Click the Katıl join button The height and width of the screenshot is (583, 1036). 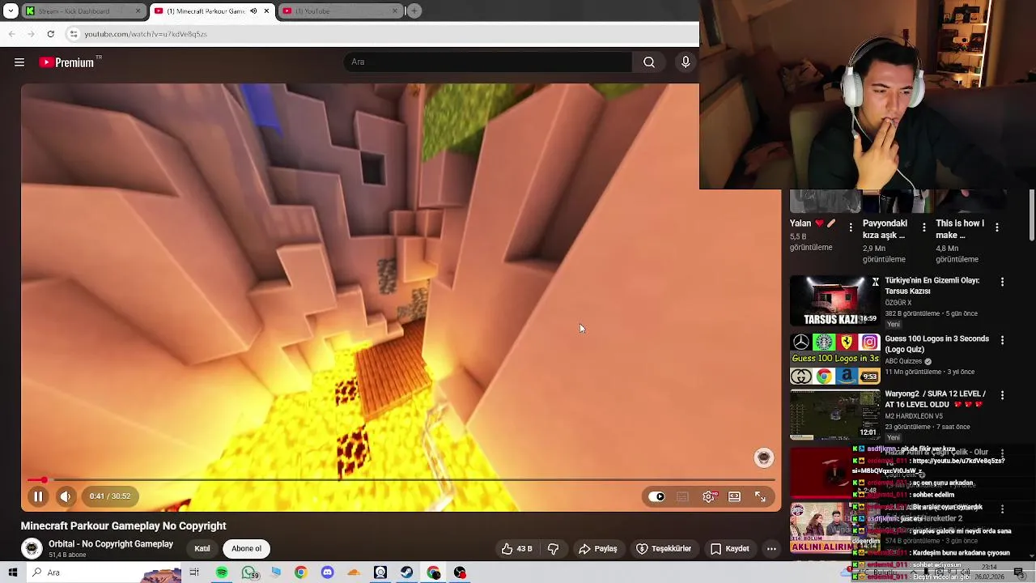[x=202, y=548]
